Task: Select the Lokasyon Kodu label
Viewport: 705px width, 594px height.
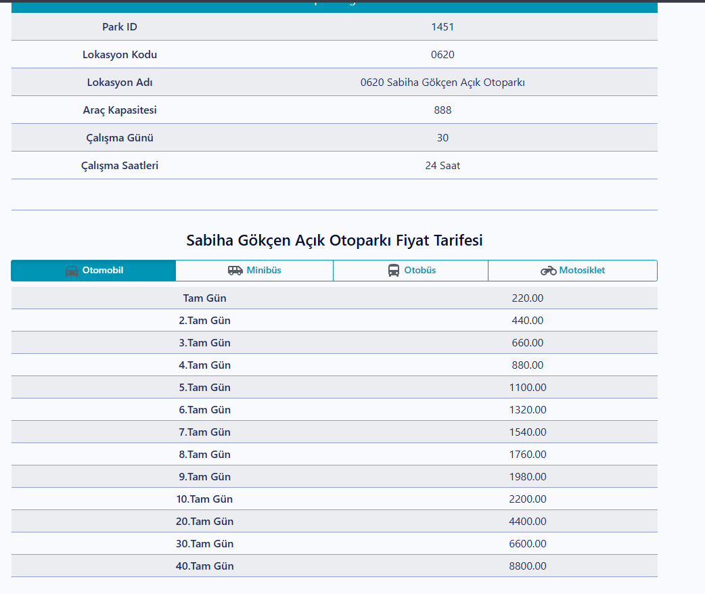Action: tap(120, 55)
